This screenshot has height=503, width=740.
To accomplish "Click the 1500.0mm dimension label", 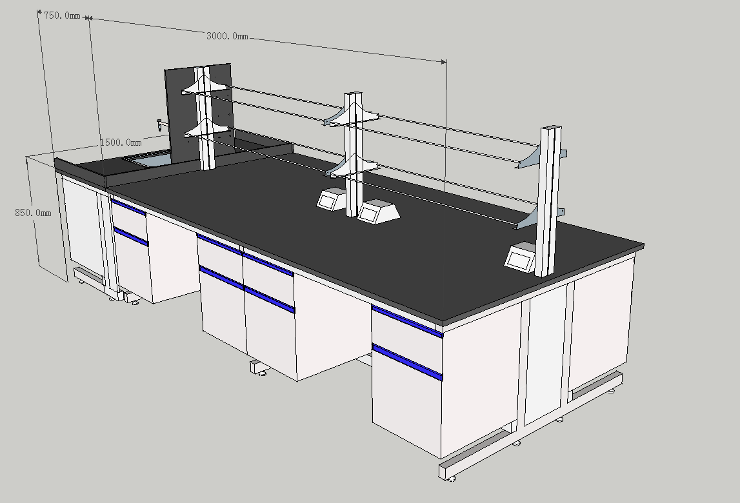I will tap(120, 142).
